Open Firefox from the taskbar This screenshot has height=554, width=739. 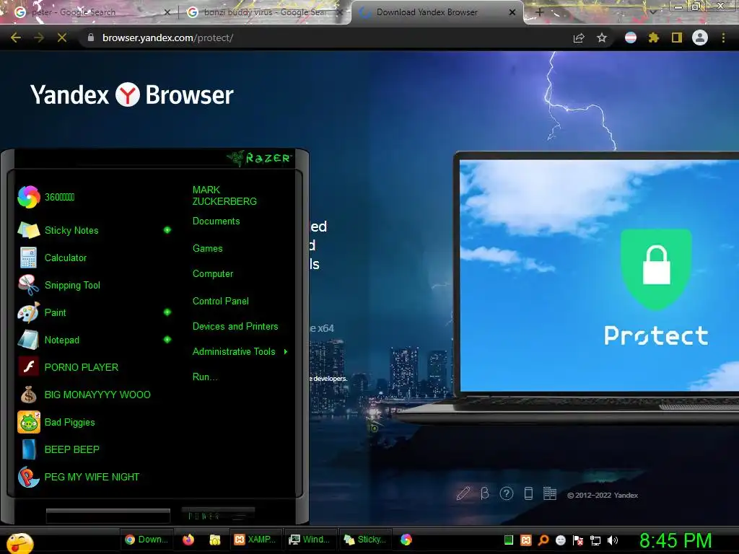click(x=188, y=540)
